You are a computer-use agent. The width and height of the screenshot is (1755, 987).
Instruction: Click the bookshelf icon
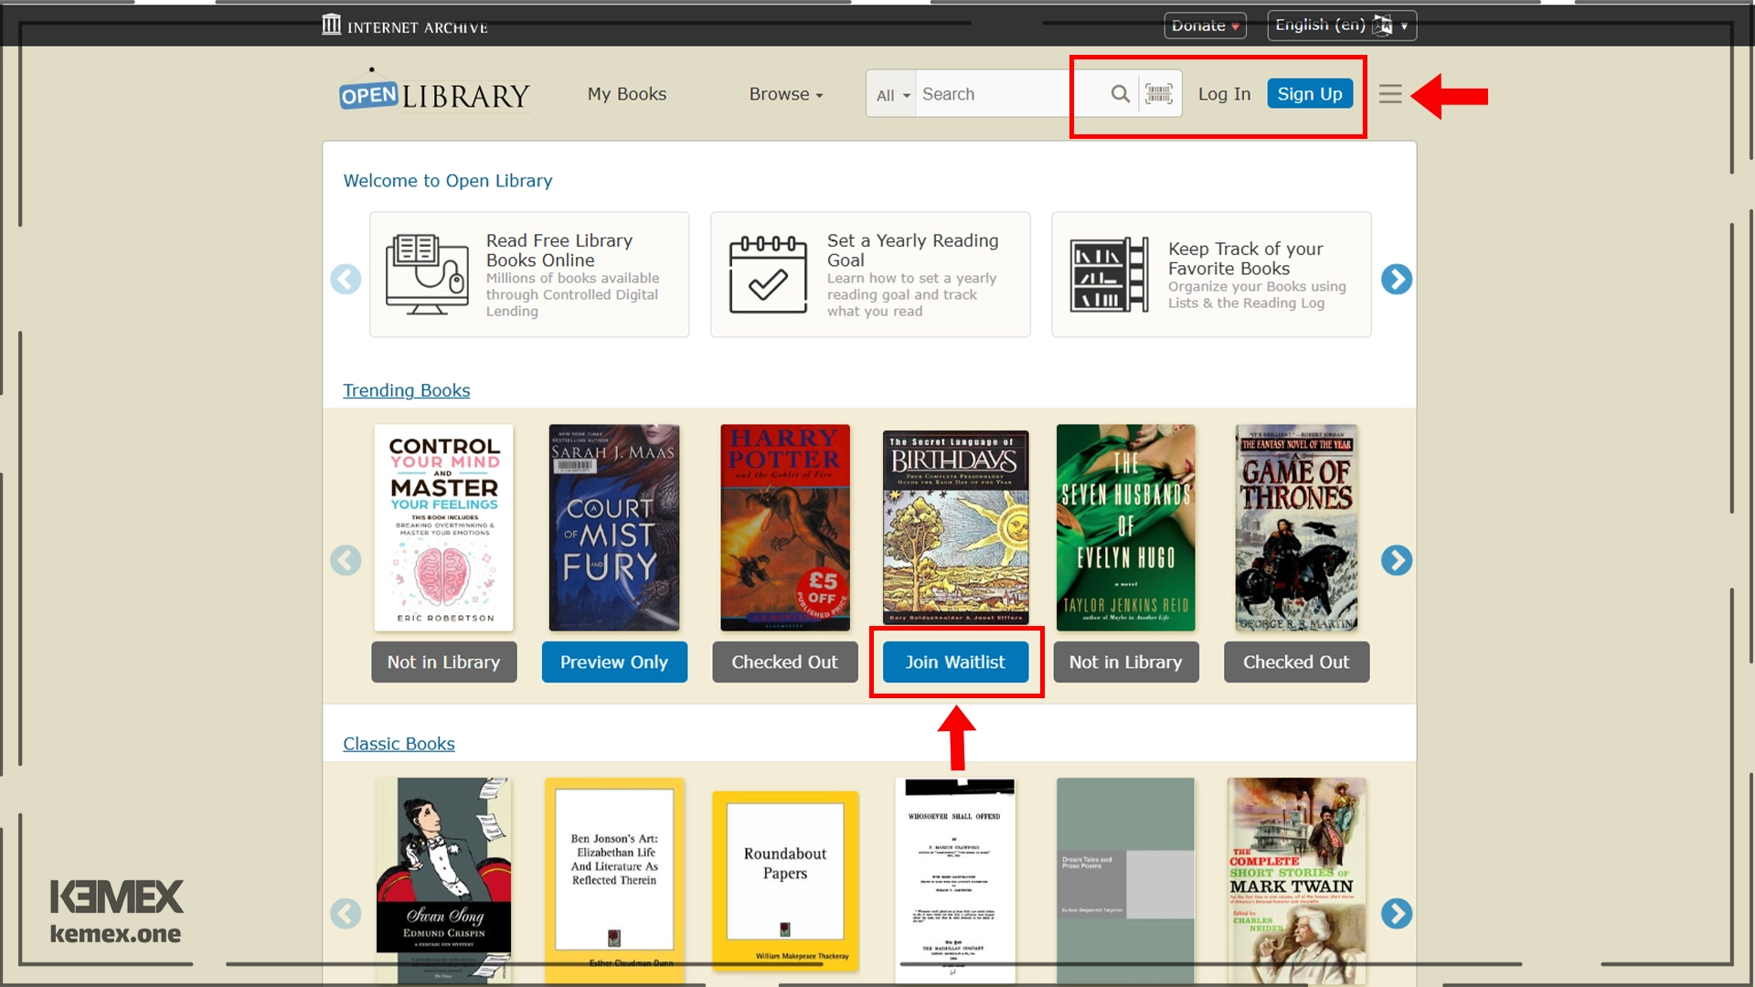coord(1109,274)
